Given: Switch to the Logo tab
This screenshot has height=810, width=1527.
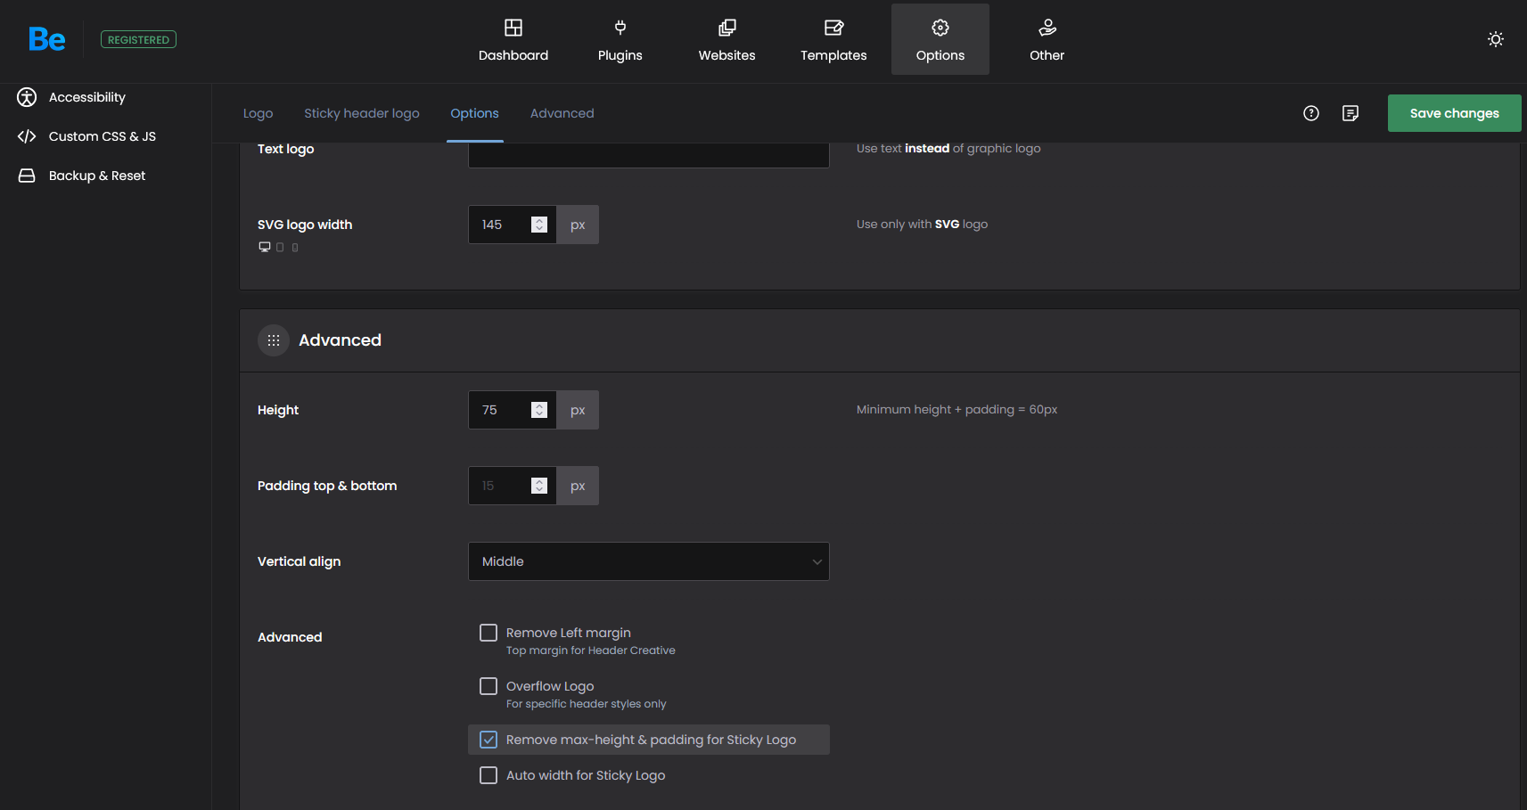Looking at the screenshot, I should pyautogui.click(x=259, y=113).
